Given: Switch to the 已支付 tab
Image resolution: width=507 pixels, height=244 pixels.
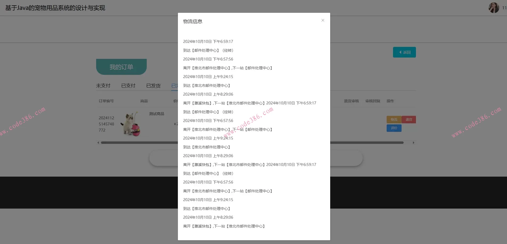Looking at the screenshot, I should click(x=128, y=86).
